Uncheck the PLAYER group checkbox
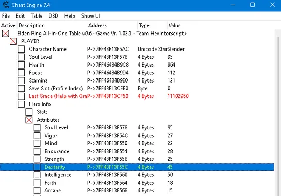Screen dimensions: 281x196 click(x=13, y=41)
